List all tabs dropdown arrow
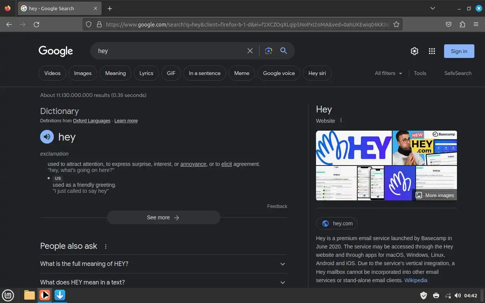 (x=433, y=8)
